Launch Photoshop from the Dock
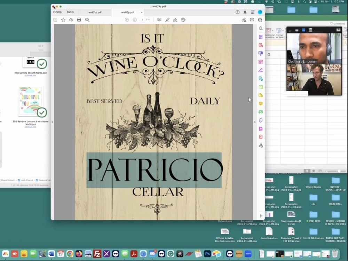 point(207,254)
